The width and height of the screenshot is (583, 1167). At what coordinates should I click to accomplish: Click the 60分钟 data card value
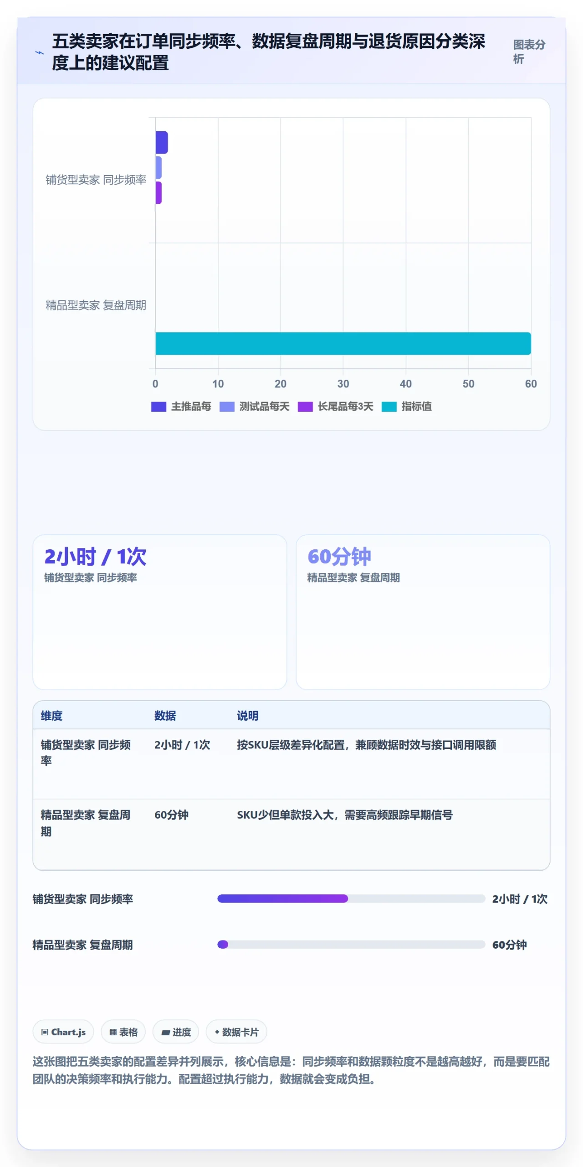point(339,557)
